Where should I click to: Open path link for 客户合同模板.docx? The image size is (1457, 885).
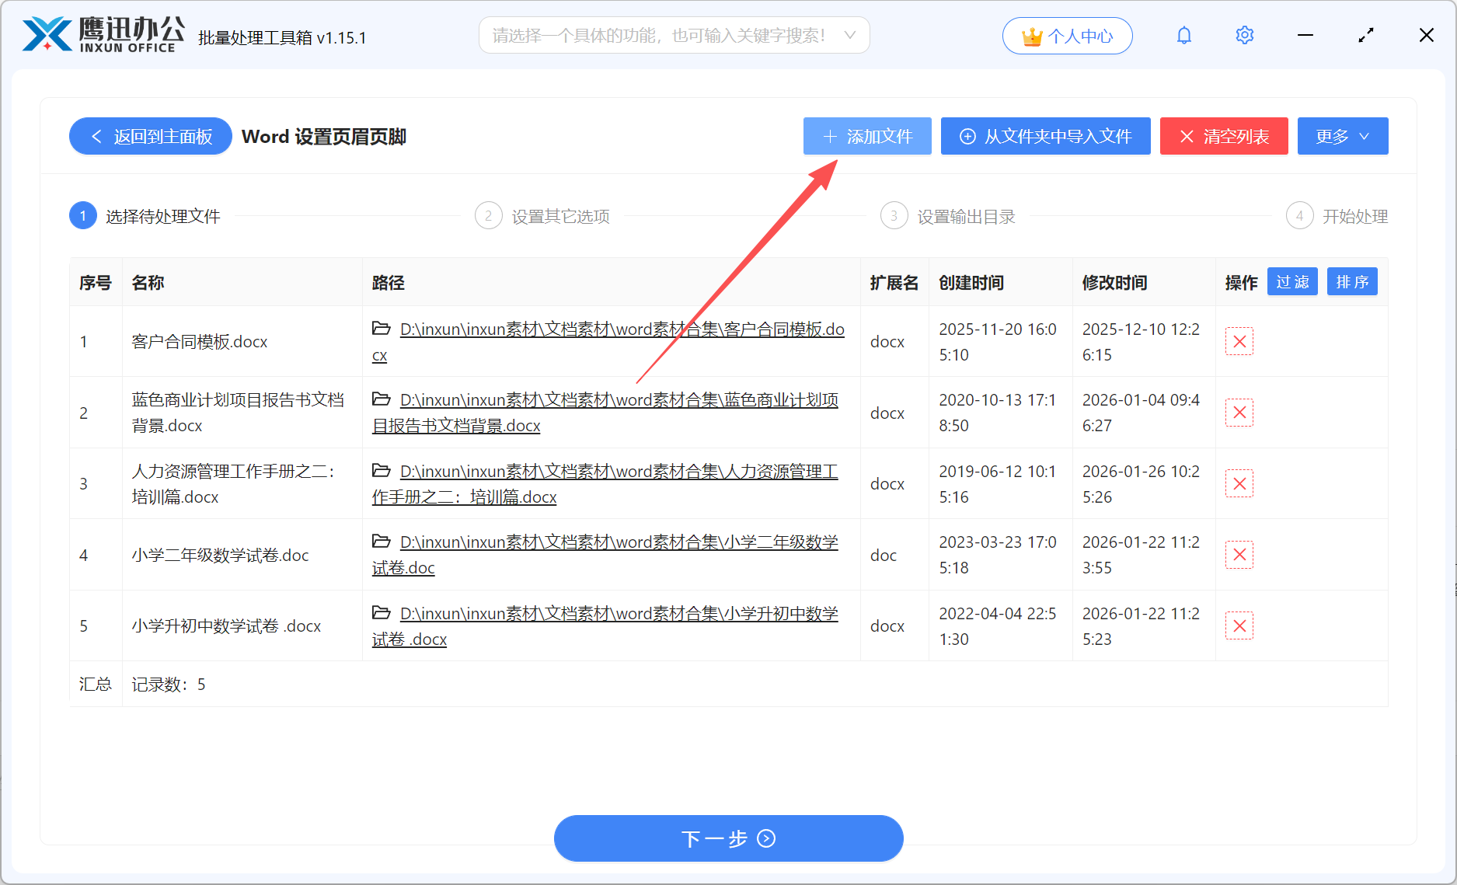(608, 342)
